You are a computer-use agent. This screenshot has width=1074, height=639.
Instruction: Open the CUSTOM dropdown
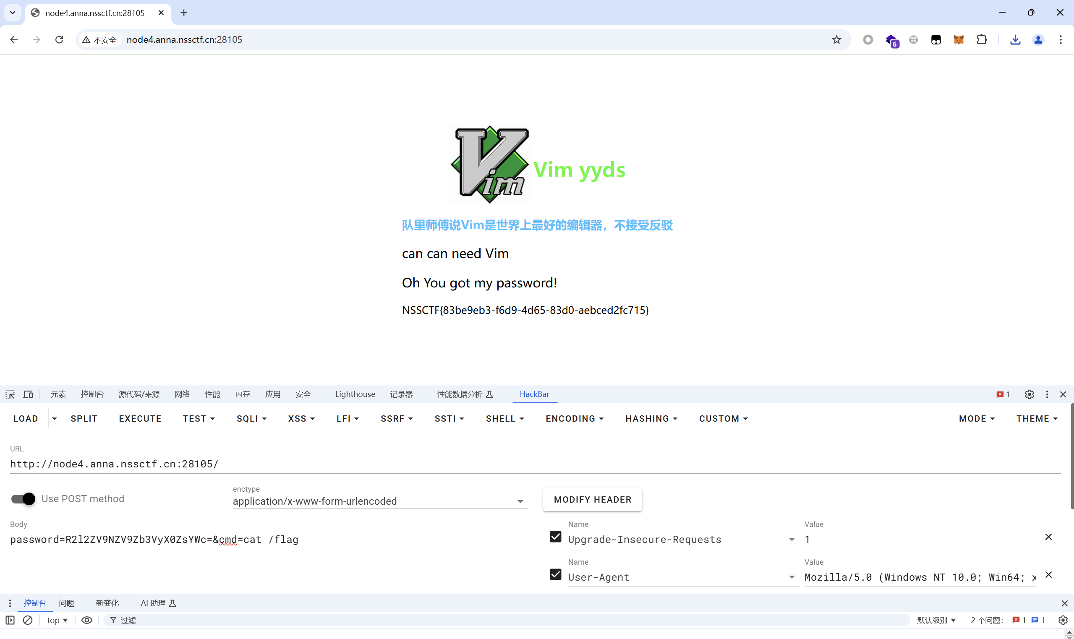click(724, 419)
